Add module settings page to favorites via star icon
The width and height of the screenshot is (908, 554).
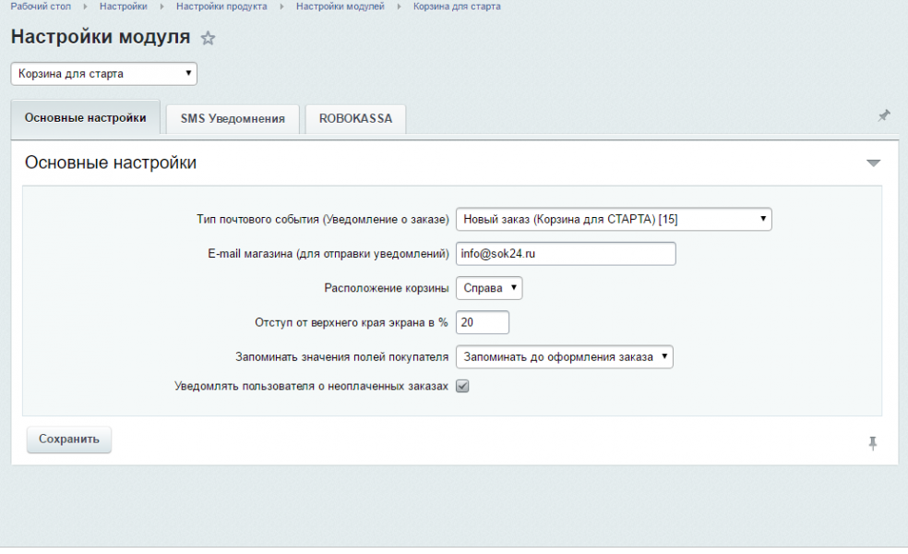(209, 38)
